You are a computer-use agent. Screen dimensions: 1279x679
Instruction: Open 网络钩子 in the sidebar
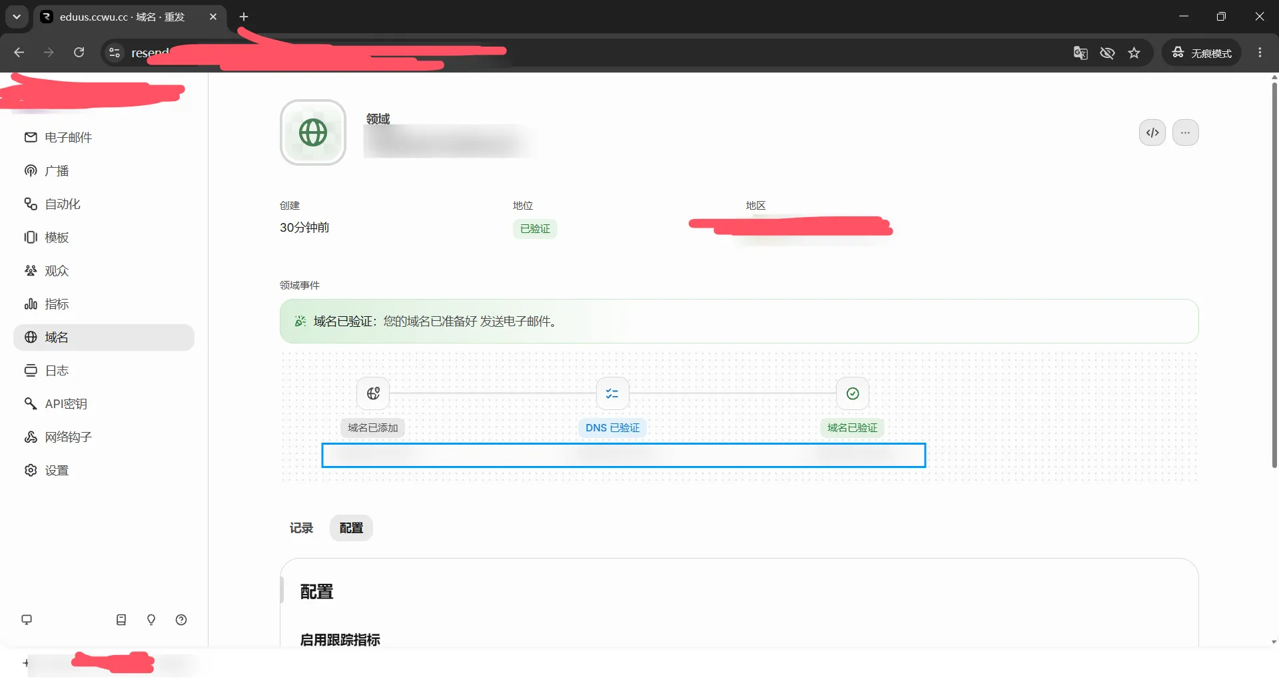point(104,437)
